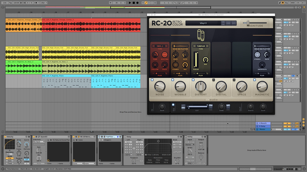The image size is (307, 172).
Task: Click the Magnetic RATE knob
Action: (x=267, y=55)
